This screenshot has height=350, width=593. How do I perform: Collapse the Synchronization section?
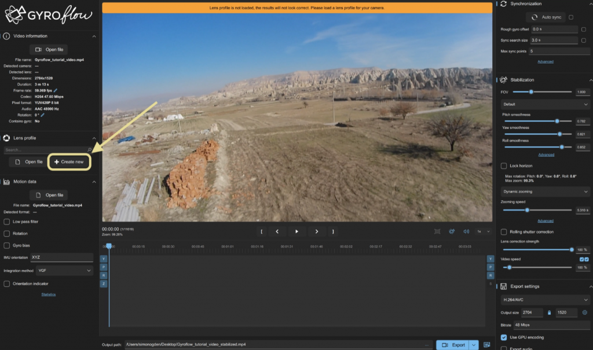click(590, 4)
